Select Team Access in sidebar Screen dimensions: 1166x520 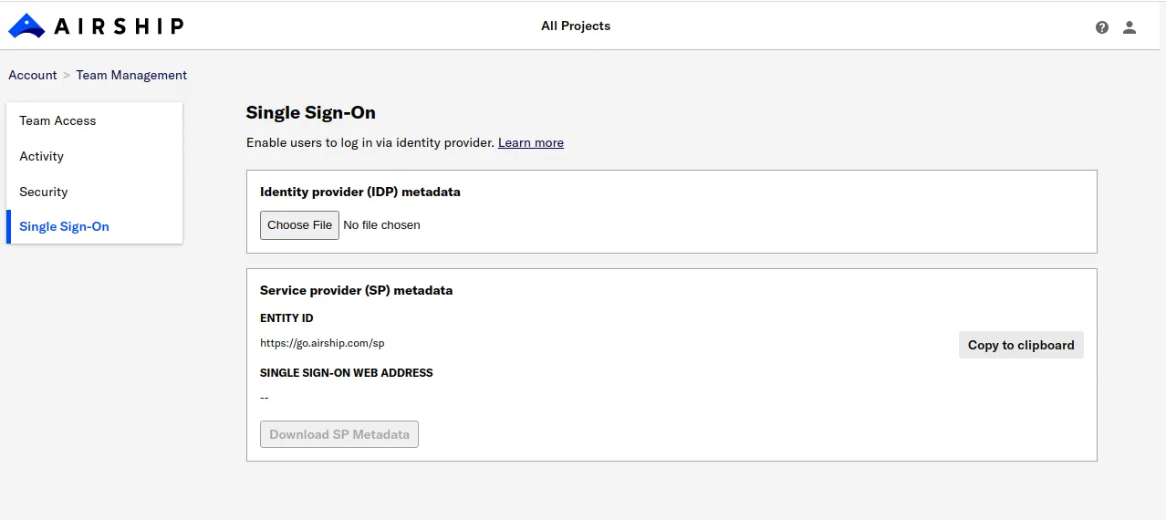click(57, 120)
